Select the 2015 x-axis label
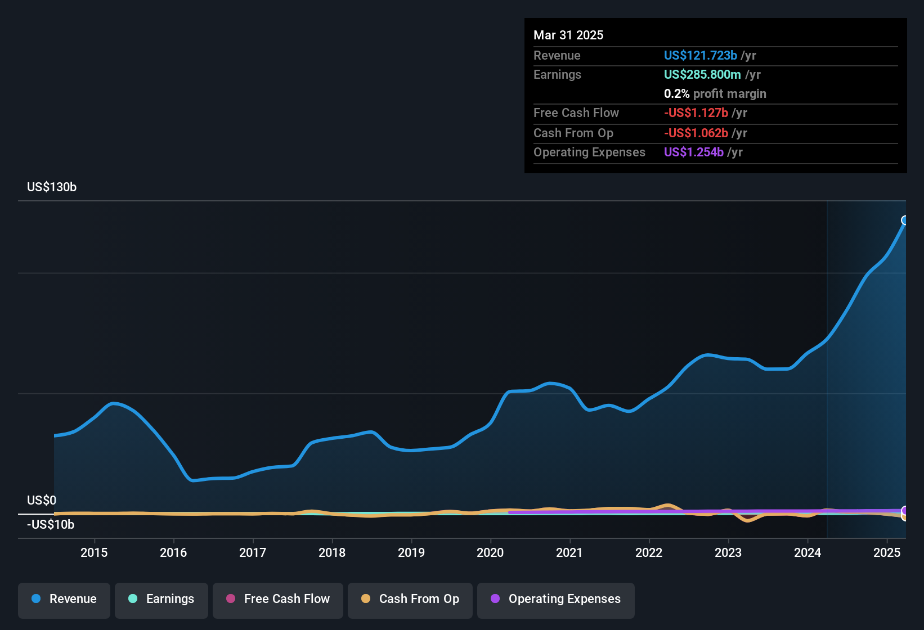Image resolution: width=924 pixels, height=630 pixels. [94, 552]
